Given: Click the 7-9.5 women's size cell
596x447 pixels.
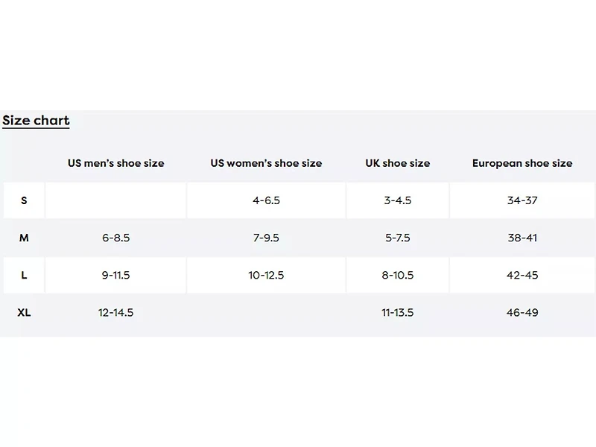Looking at the screenshot, I should [266, 238].
